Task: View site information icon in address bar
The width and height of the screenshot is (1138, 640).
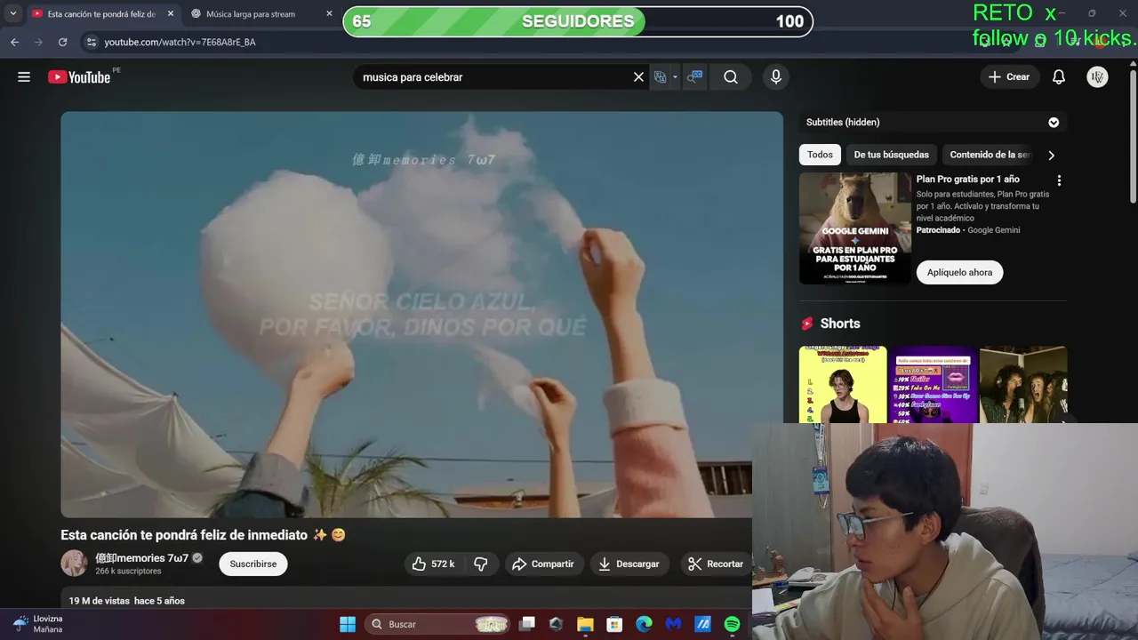Action: pyautogui.click(x=91, y=42)
